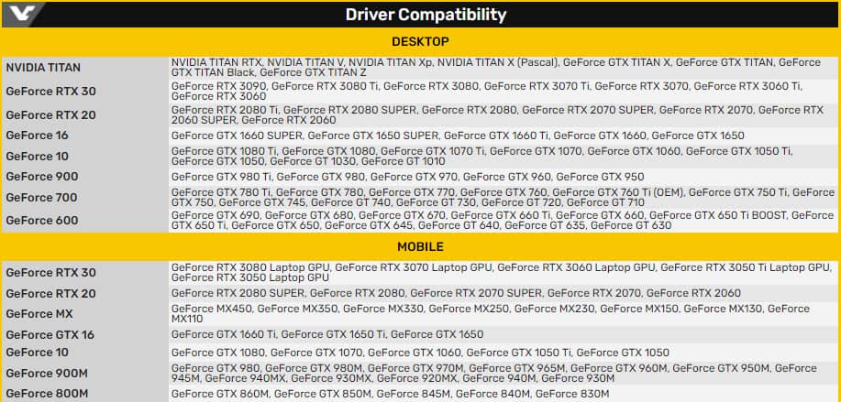
Task: Select the GeForce MX row label
Action: click(39, 314)
